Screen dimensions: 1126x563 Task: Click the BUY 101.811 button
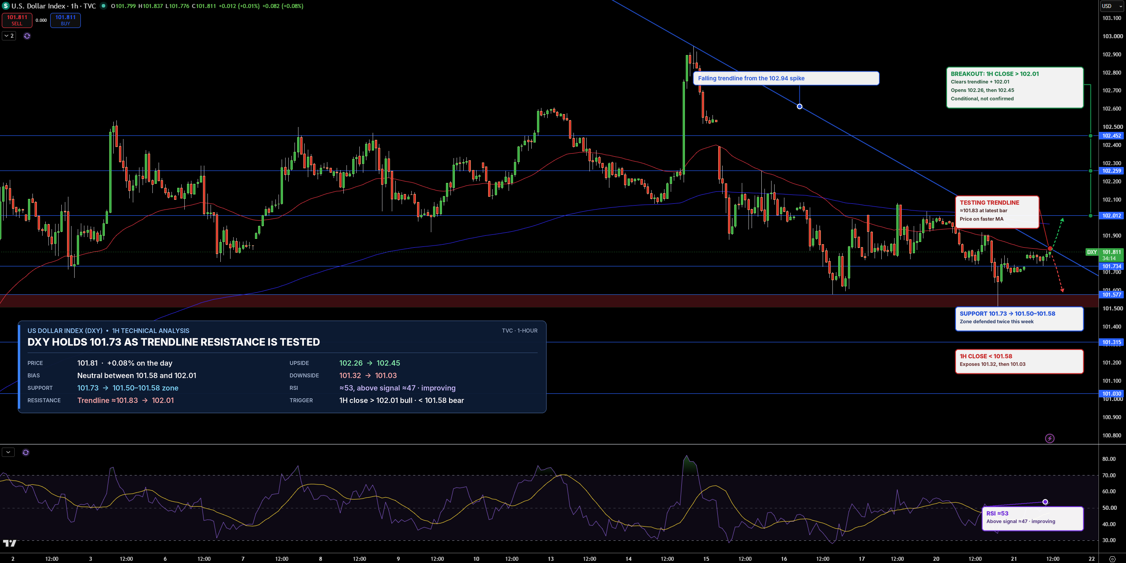pos(65,20)
